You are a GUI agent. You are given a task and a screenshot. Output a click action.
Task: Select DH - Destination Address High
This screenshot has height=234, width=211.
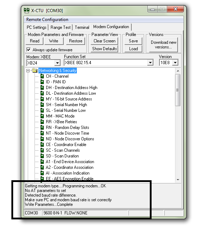click(72, 88)
